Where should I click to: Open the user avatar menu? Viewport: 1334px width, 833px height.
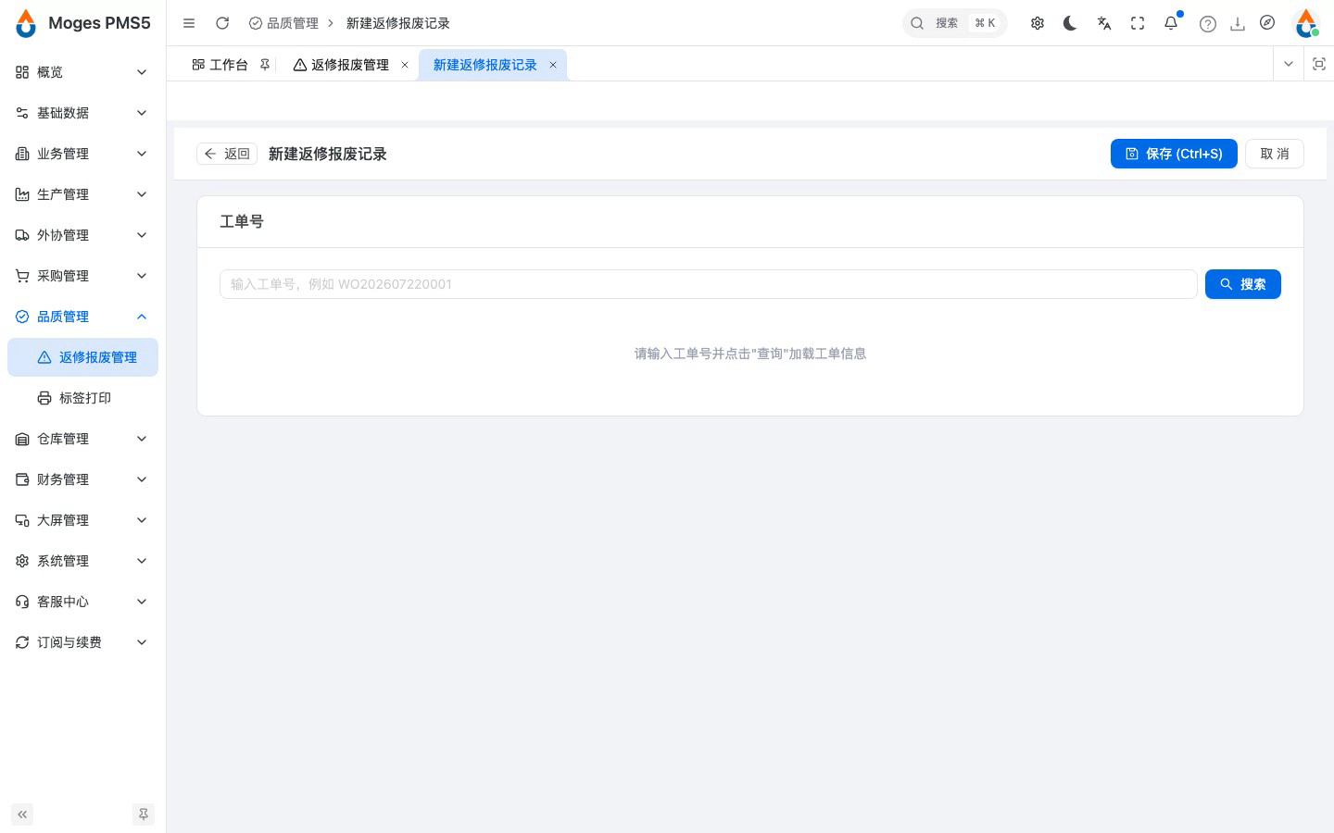(x=1306, y=23)
